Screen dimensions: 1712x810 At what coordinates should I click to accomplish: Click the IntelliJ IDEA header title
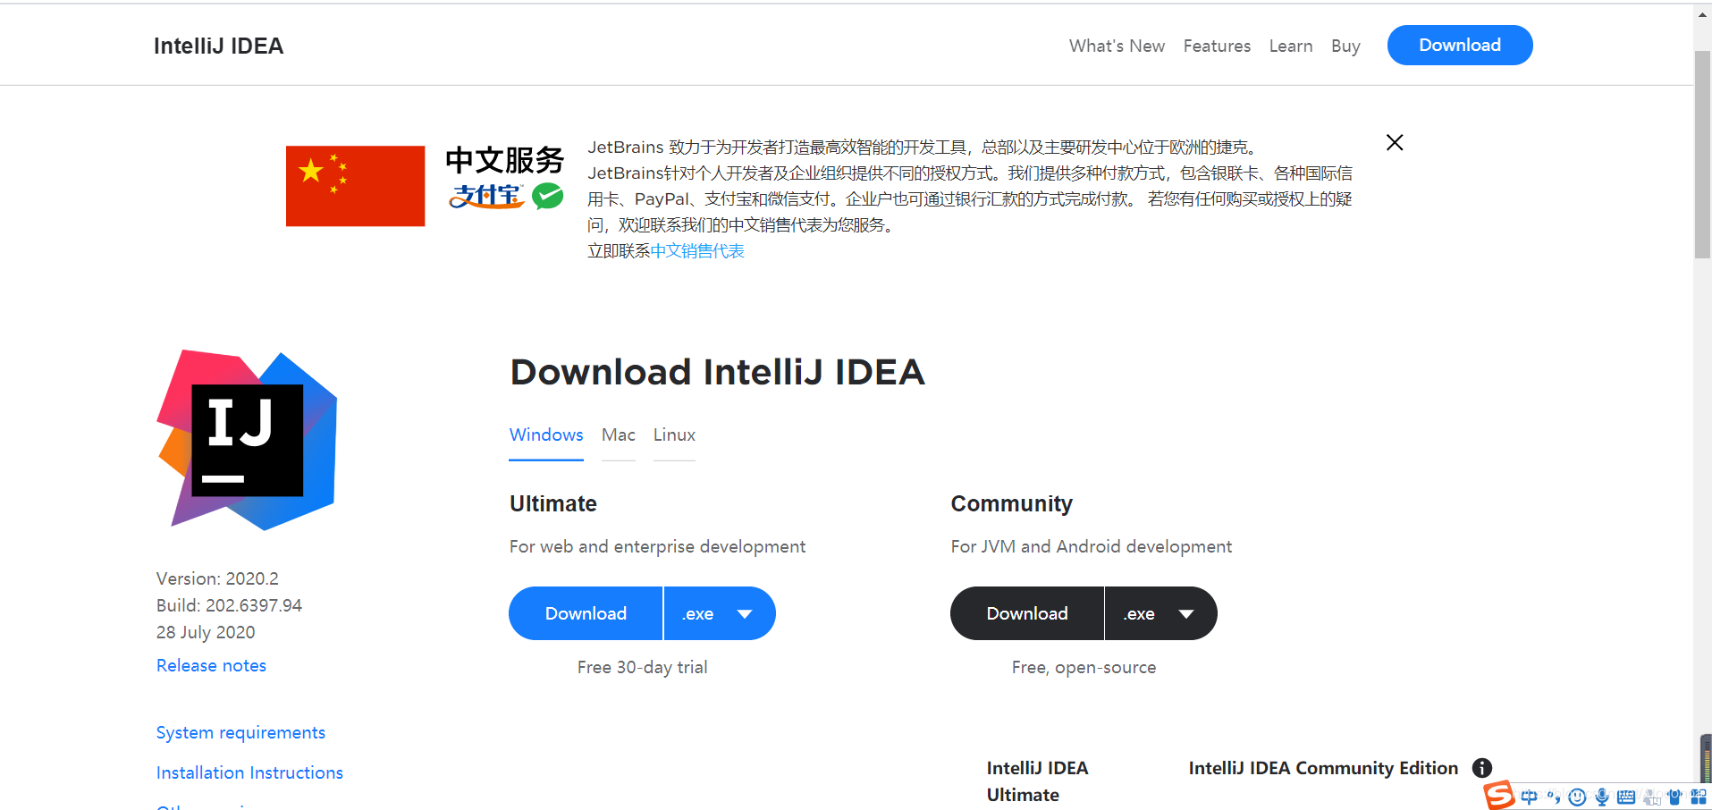click(x=218, y=46)
